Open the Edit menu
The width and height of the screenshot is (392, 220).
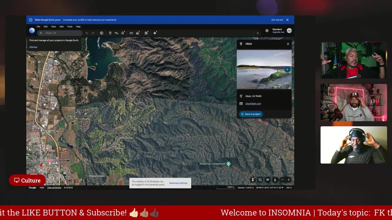(45, 27)
